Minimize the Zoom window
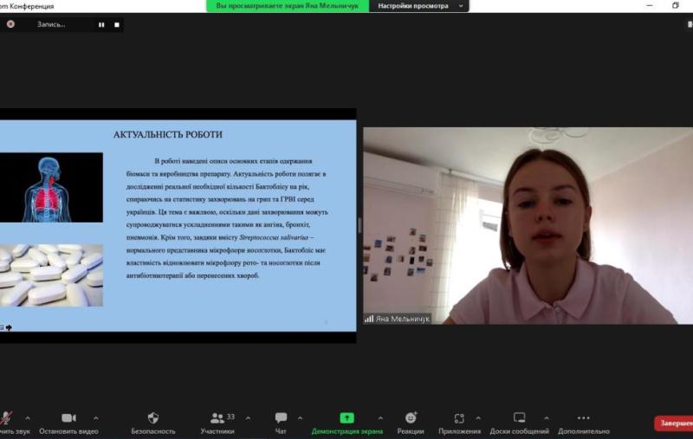 pos(650,6)
